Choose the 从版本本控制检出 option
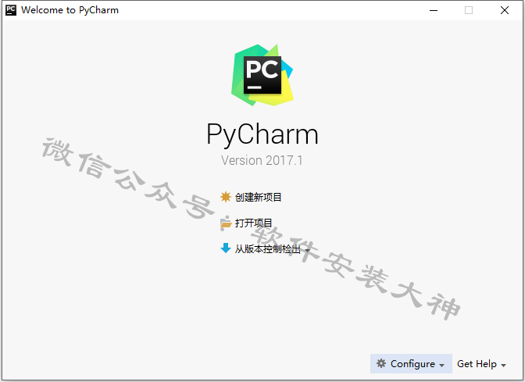 pyautogui.click(x=267, y=248)
